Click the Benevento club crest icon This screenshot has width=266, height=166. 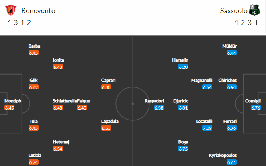click(10, 10)
